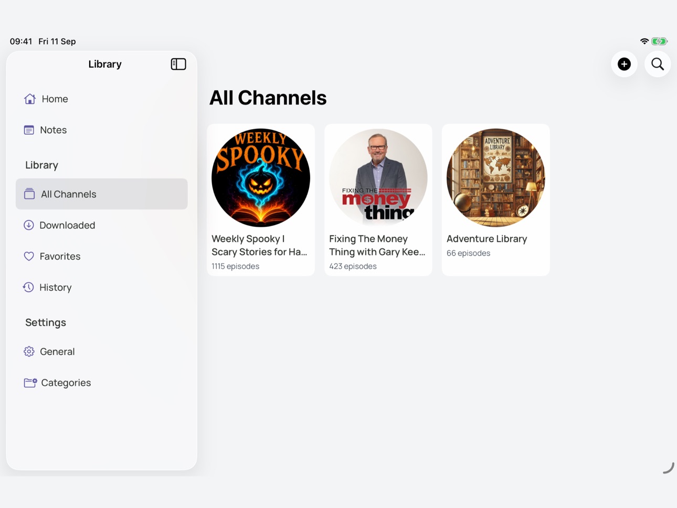Click 'Fixing The Money Thing with Gary Kee...' title
Screen dimensions: 677x508
377,245
